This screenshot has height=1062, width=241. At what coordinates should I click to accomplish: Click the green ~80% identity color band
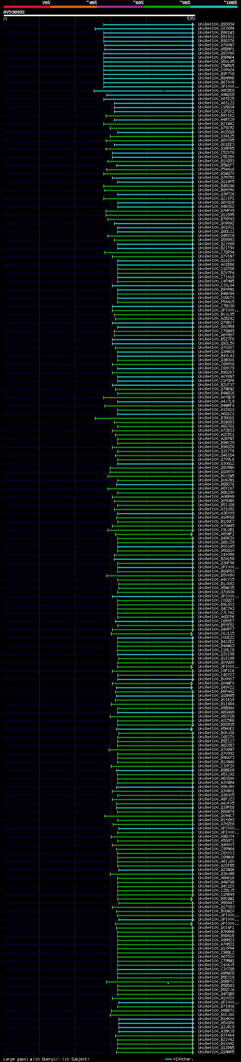[167, 7]
